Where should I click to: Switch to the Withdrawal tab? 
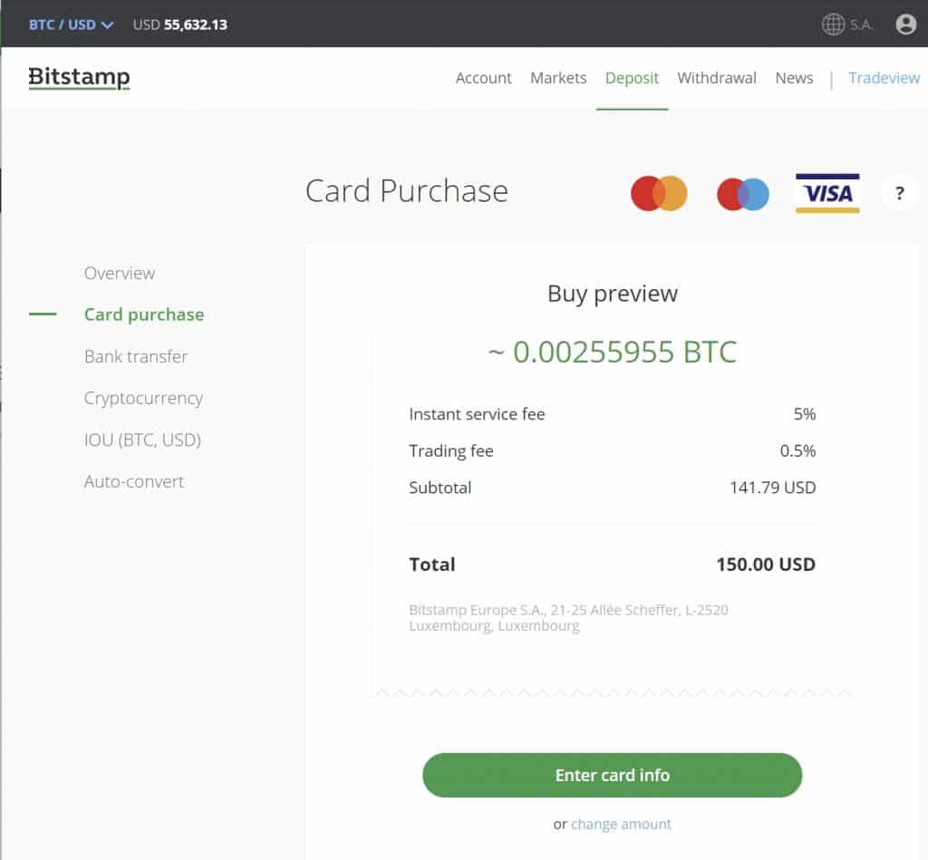tap(717, 78)
